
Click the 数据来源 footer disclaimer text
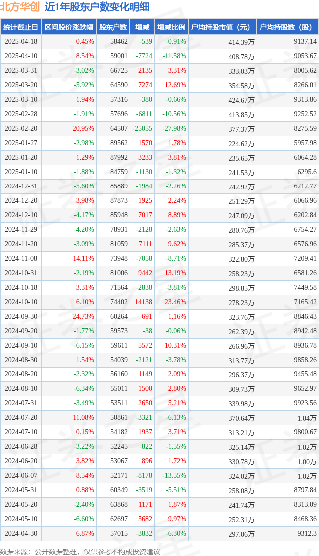[x=80, y=552]
